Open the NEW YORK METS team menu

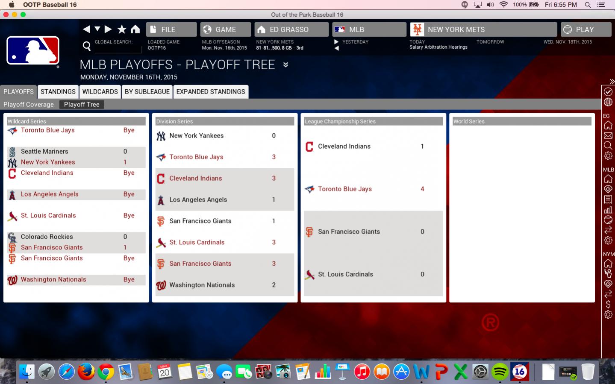483,29
